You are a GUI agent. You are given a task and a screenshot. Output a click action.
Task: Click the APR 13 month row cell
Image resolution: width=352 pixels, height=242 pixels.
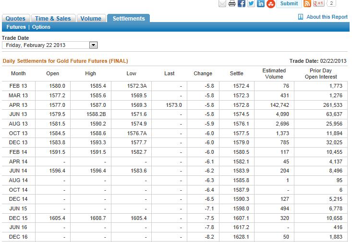pyautogui.click(x=19, y=104)
